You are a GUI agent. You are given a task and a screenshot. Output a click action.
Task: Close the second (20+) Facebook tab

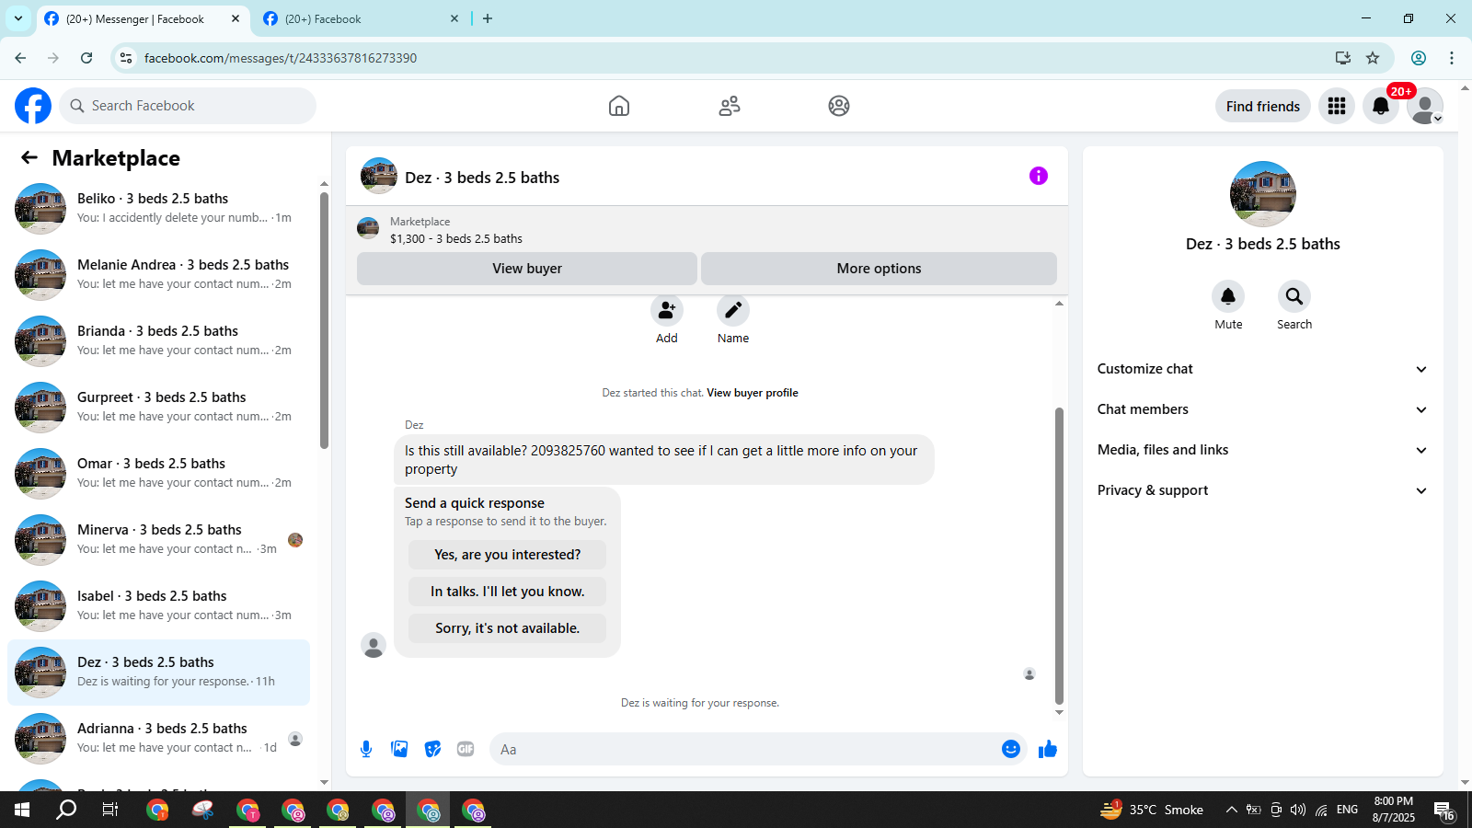[x=454, y=18]
